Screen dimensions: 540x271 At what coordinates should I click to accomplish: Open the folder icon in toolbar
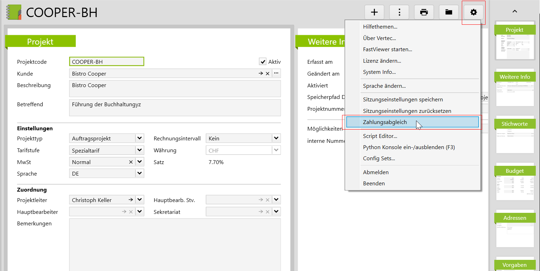click(449, 13)
